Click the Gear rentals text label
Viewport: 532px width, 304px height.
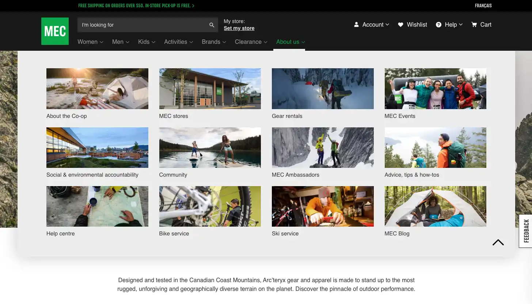(287, 116)
